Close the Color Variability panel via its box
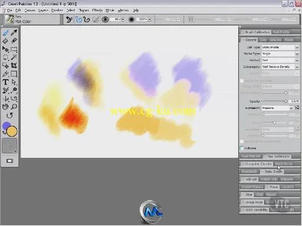 [x=243, y=210]
